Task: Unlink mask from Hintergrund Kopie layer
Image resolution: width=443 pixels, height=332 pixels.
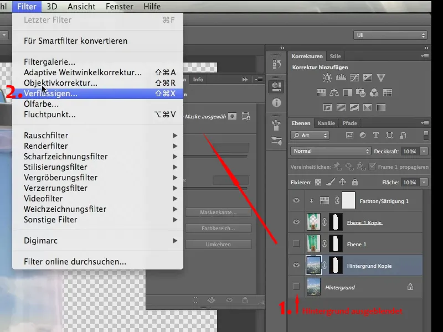Action: point(324,265)
